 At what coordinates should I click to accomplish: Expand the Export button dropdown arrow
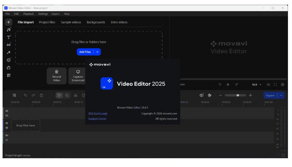(x=281, y=96)
